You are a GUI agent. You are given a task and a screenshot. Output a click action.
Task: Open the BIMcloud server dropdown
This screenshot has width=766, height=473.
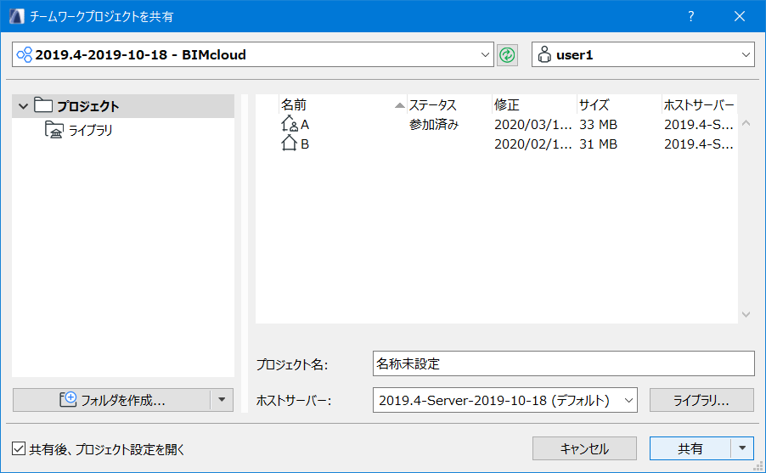pyautogui.click(x=485, y=54)
